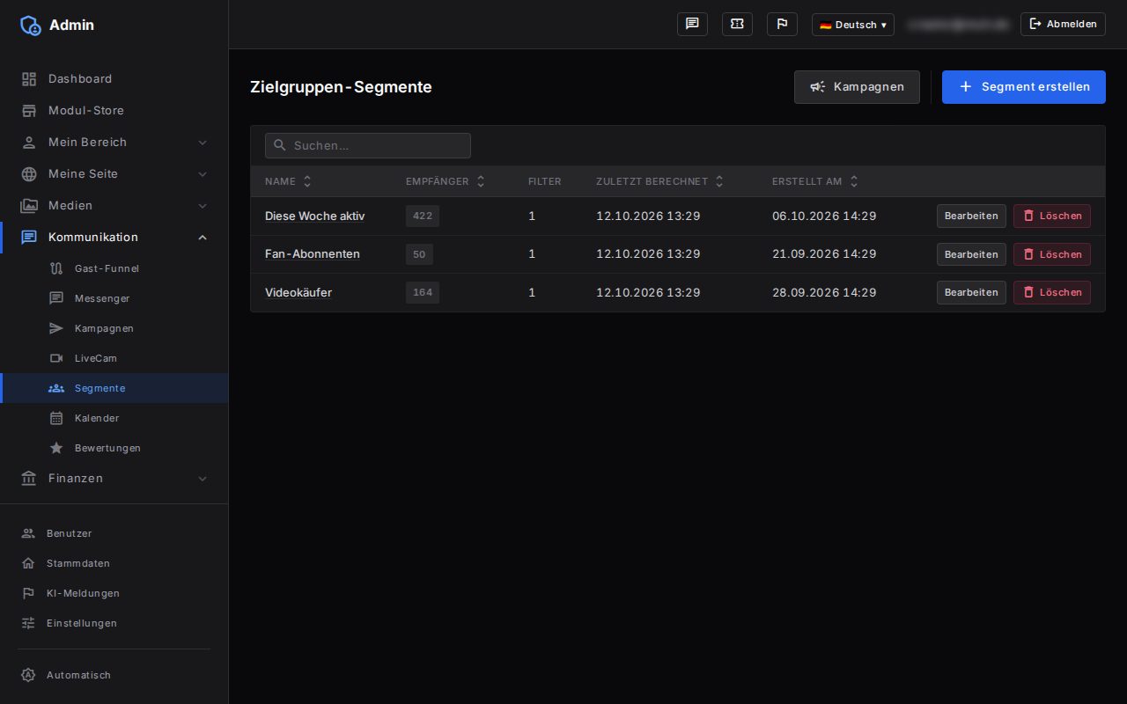The image size is (1127, 704).
Task: Open the Deutsch language dropdown
Action: (x=852, y=25)
